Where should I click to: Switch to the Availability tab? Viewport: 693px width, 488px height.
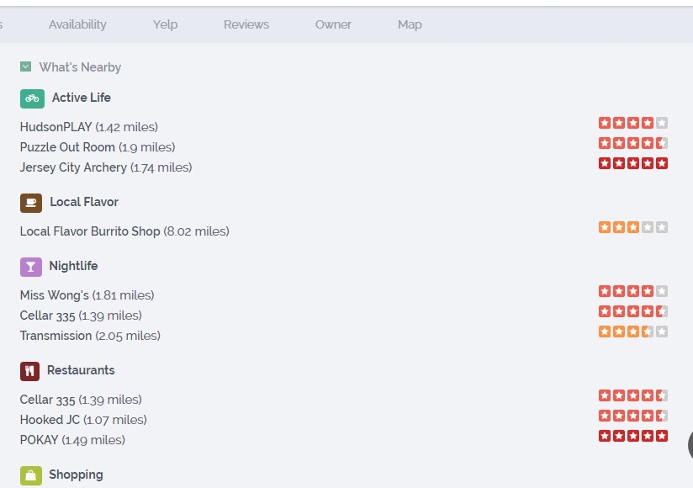77,24
